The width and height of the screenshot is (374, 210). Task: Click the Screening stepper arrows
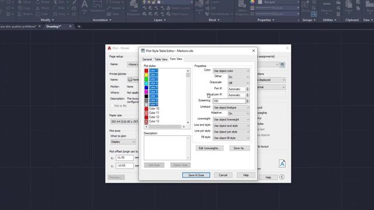247,101
